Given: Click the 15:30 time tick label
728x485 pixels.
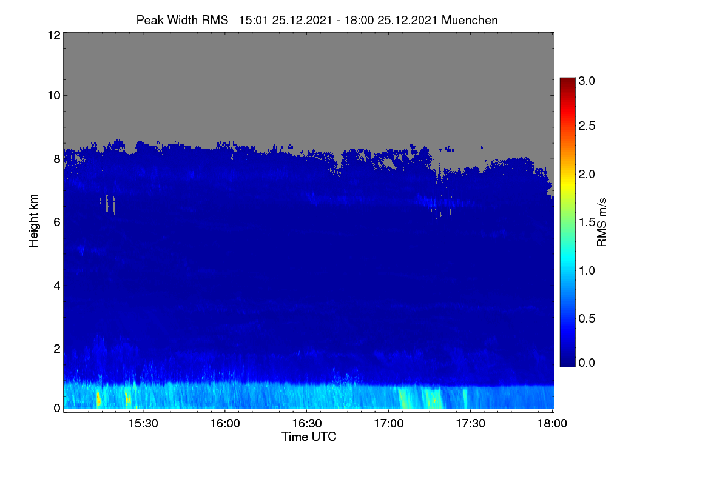Looking at the screenshot, I should pyautogui.click(x=143, y=424).
